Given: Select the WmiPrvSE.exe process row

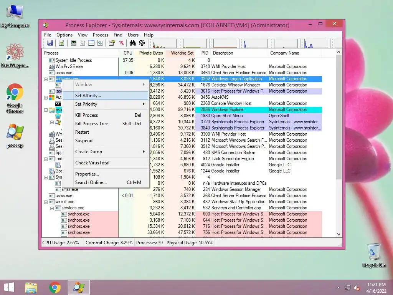Looking at the screenshot, I should tap(182, 66).
